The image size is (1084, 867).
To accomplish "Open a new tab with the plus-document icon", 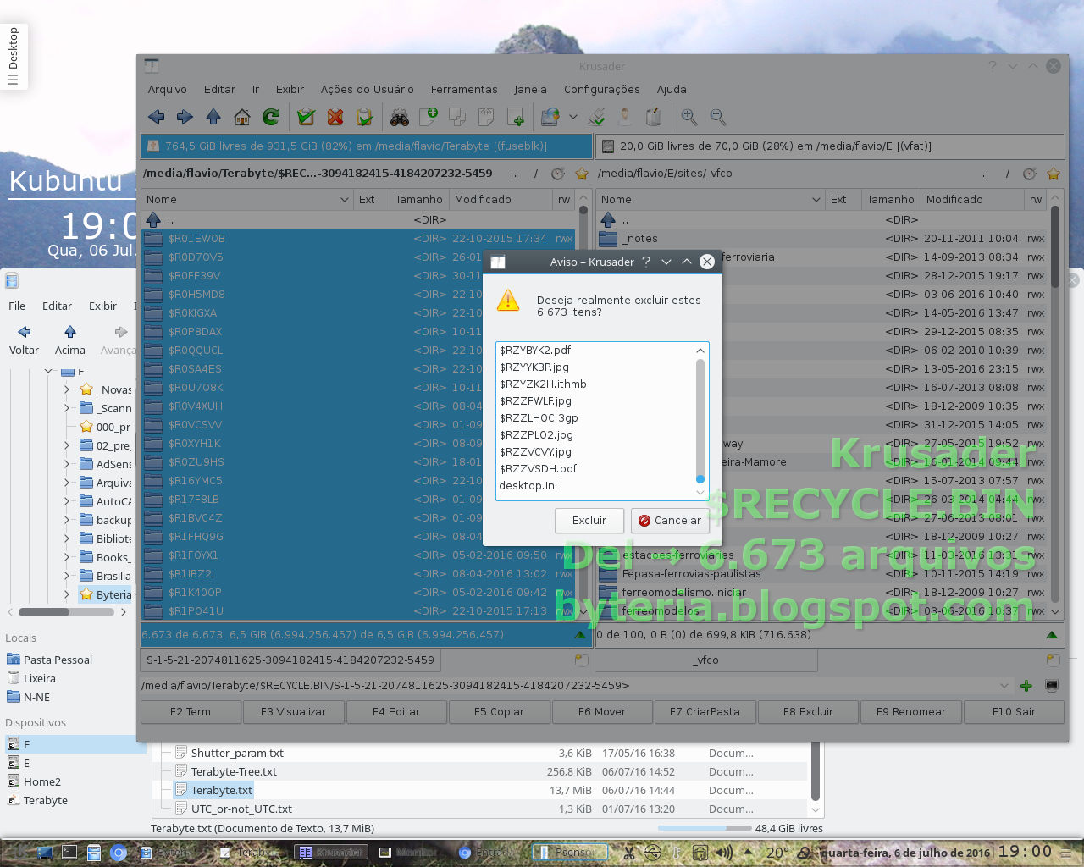I will [429, 117].
